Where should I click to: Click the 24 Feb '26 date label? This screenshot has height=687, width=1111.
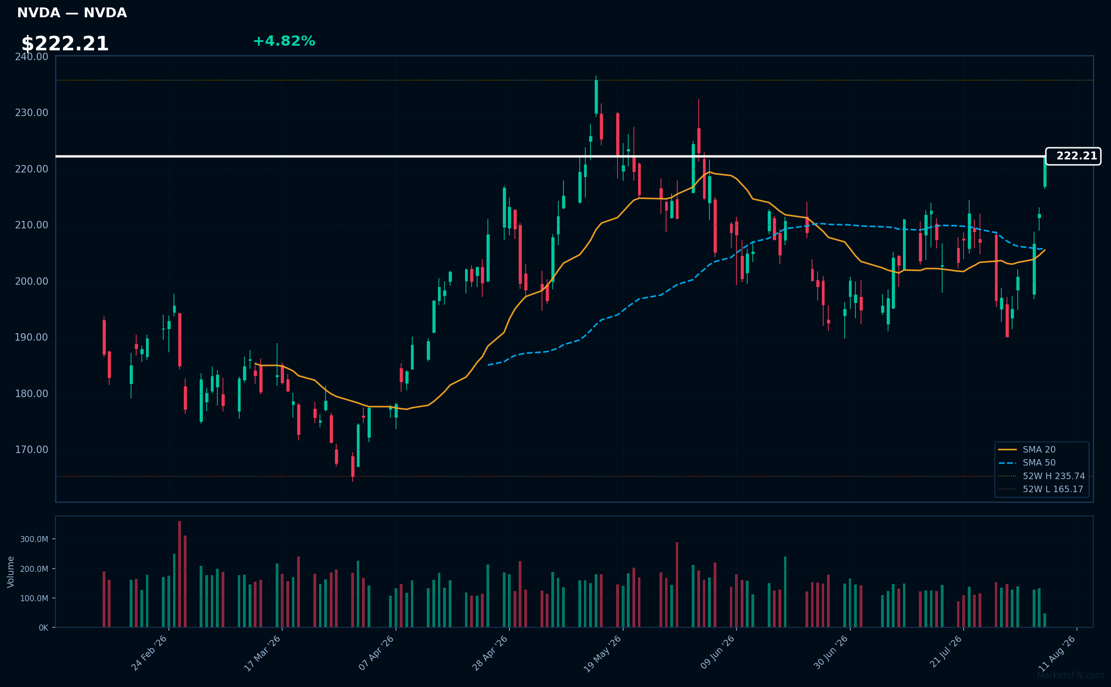149,653
